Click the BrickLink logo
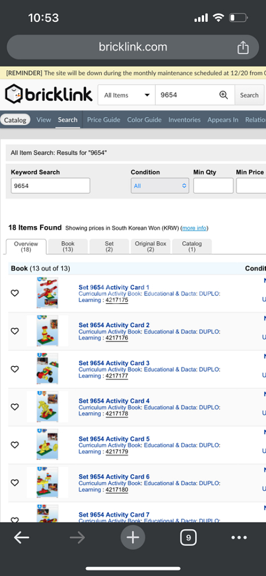Viewport: 266px width, 576px height. [48, 94]
